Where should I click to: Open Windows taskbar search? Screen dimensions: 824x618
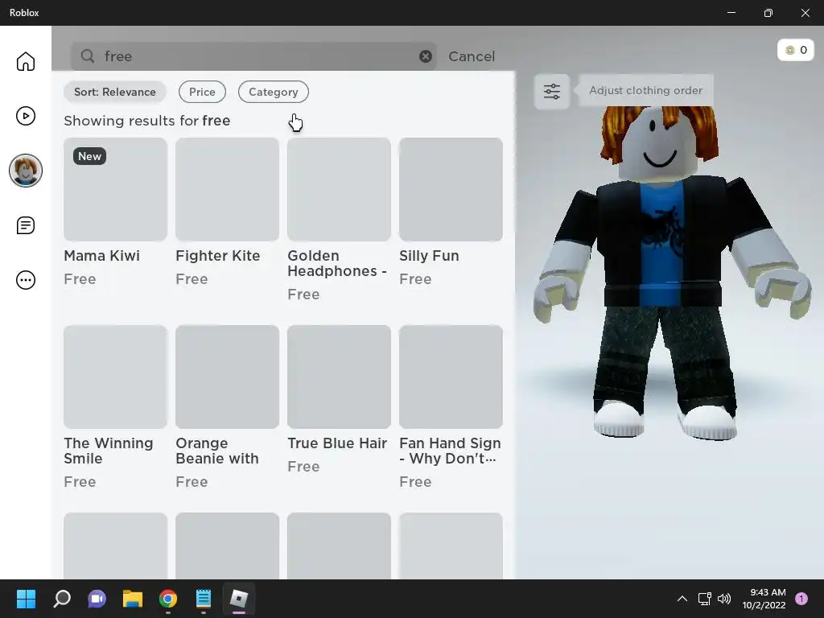click(62, 599)
